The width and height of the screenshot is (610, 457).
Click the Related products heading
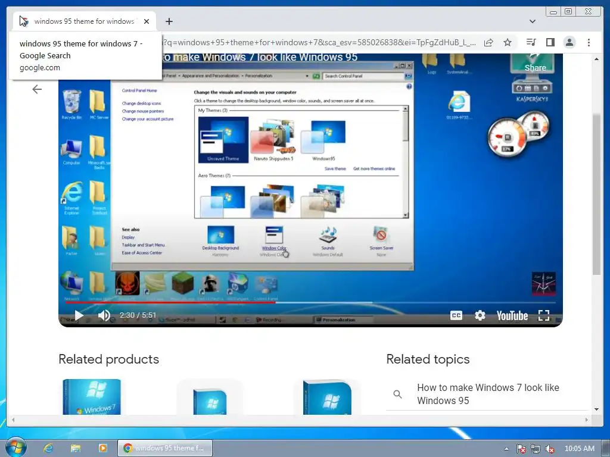108,359
